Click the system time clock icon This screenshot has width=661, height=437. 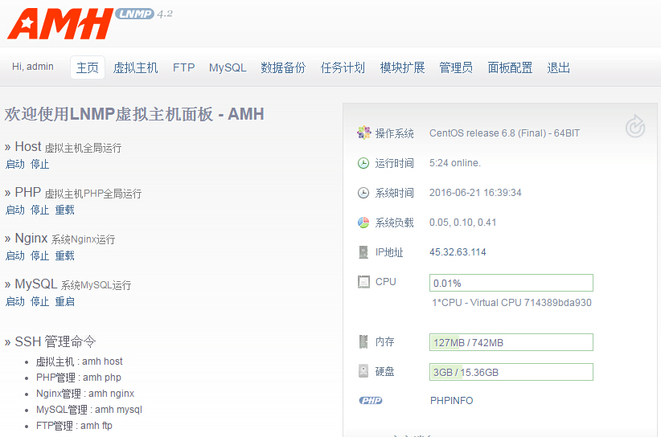coord(363,193)
